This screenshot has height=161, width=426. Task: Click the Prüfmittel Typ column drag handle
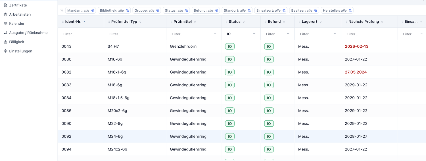pyautogui.click(x=109, y=22)
